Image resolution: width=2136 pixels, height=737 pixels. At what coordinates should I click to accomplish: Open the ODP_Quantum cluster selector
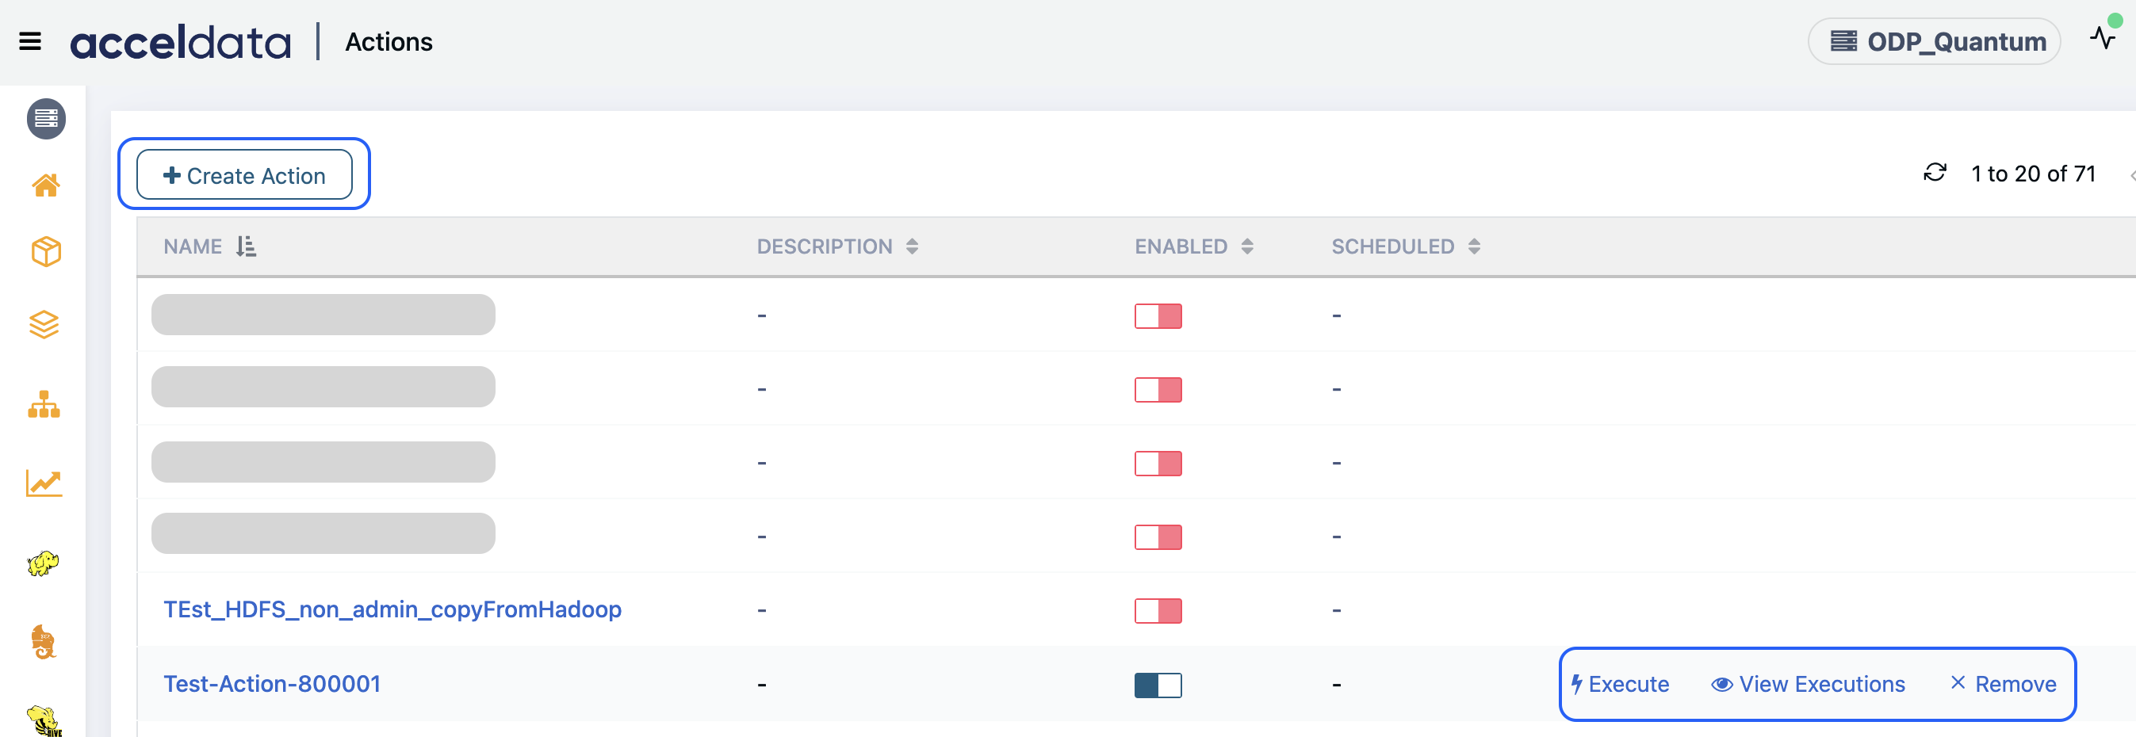coord(1934,40)
